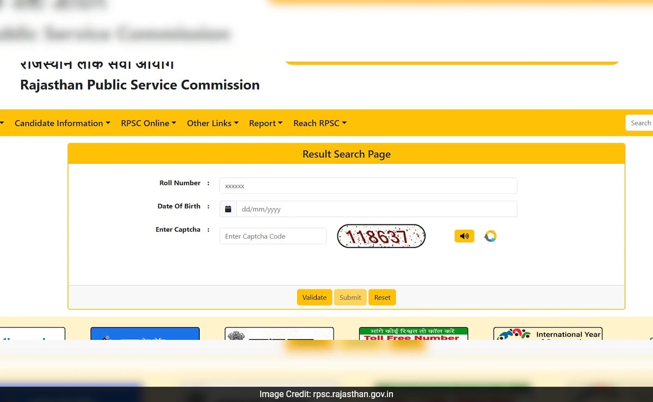Refresh the captcha using the circular reload icon
653x402 pixels.
coord(490,236)
